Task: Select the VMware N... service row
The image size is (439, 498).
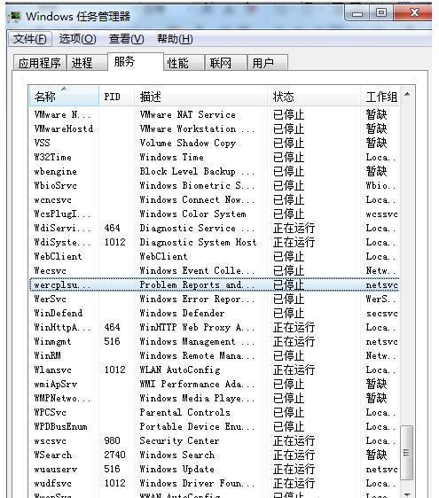Action: (215, 114)
